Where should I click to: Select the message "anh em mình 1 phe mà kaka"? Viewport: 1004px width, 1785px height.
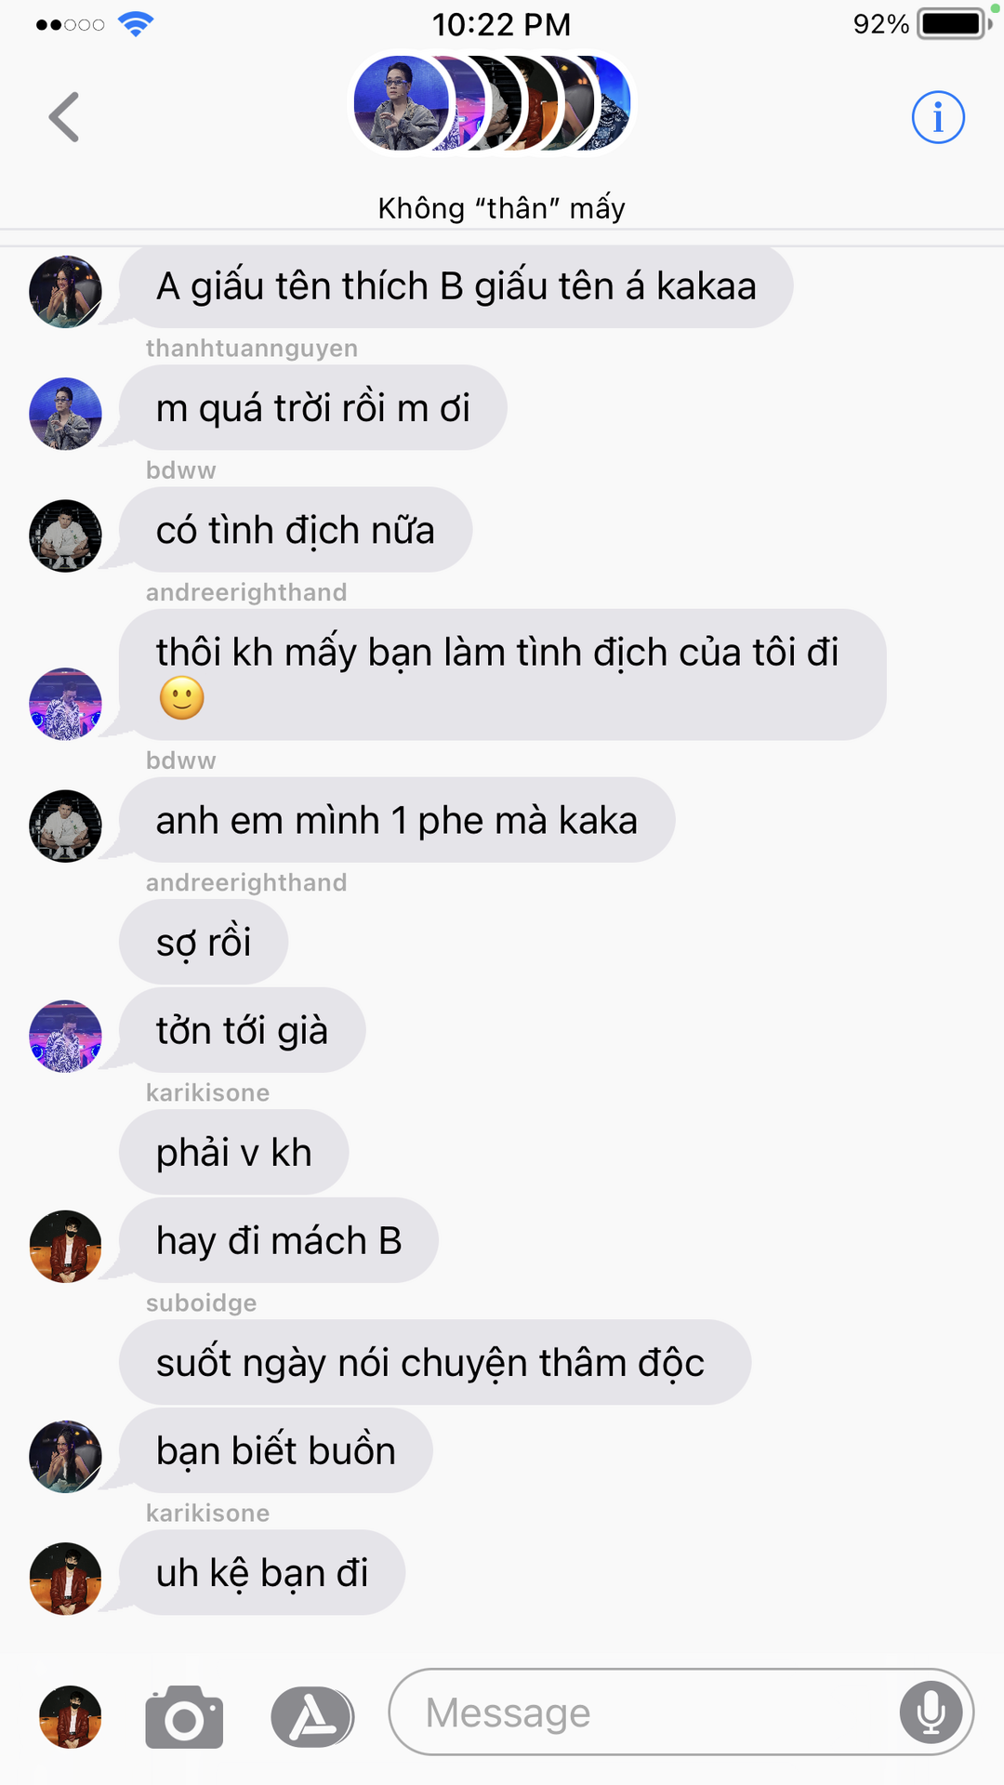click(x=397, y=820)
